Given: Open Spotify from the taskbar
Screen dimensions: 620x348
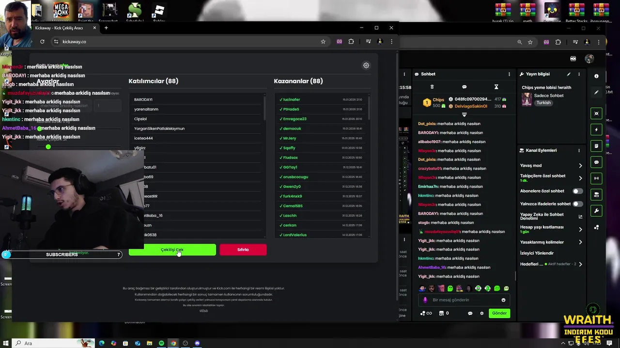Looking at the screenshot, I should [161, 343].
